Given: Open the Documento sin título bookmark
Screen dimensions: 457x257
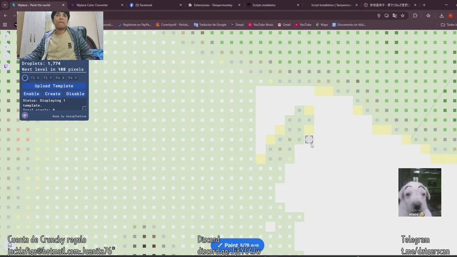Looking at the screenshot, I should pos(349,25).
